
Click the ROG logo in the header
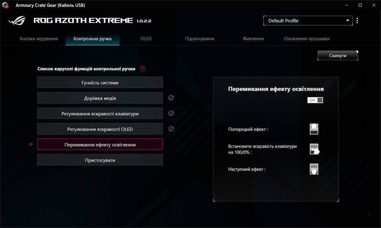point(18,21)
